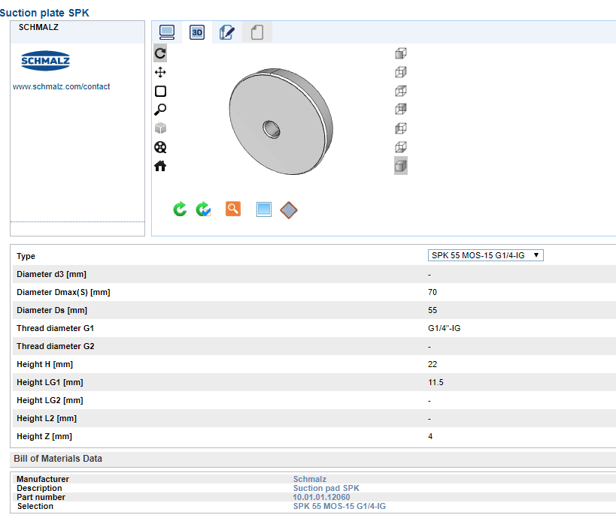Choose the topmost view orientation cube

coord(401,53)
